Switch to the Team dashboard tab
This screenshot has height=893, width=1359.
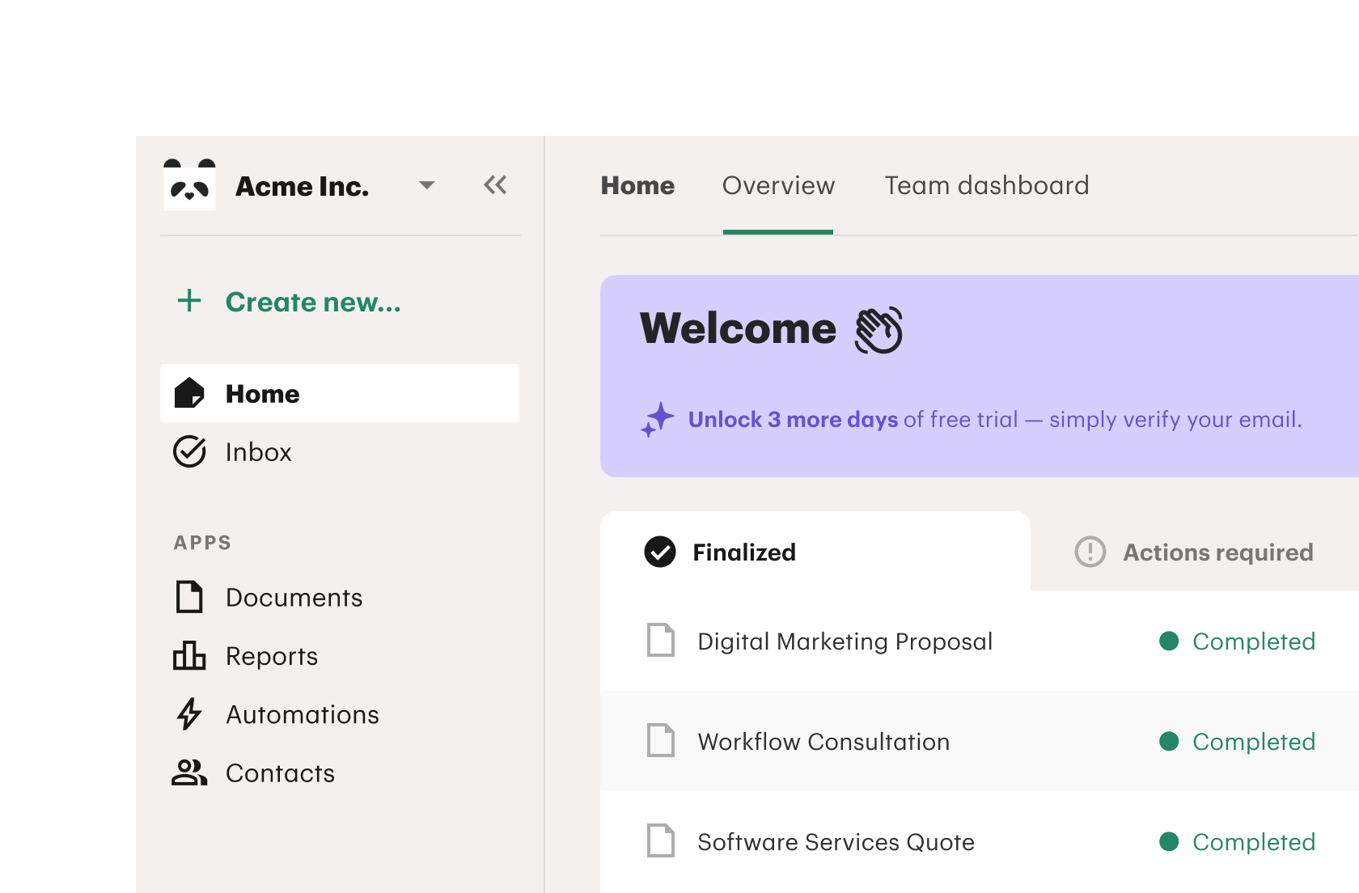986,185
